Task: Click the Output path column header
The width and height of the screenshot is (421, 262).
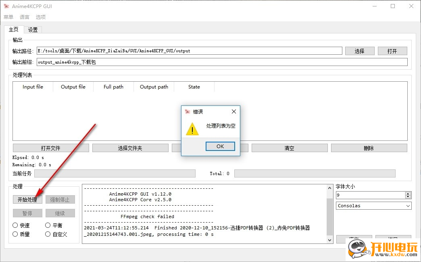Action: [x=154, y=87]
